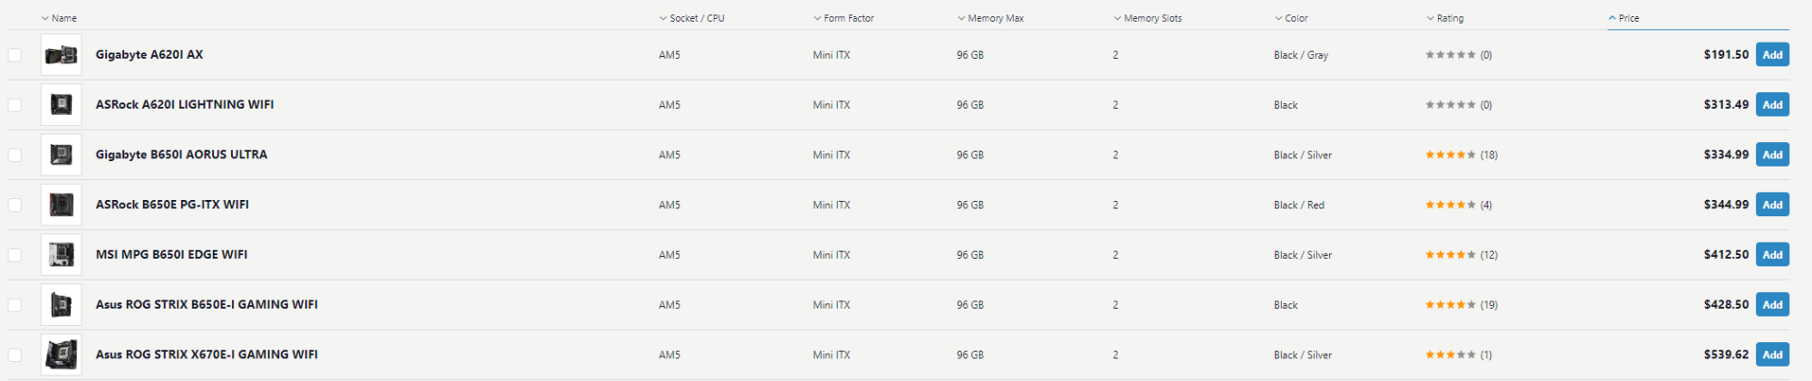
Task: Click the ASRock A620I LIGHTNING WIFI motherboard image
Action: [61, 105]
